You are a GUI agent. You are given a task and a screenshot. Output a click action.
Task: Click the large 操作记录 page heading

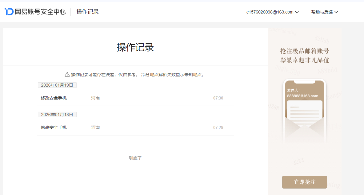[135, 47]
